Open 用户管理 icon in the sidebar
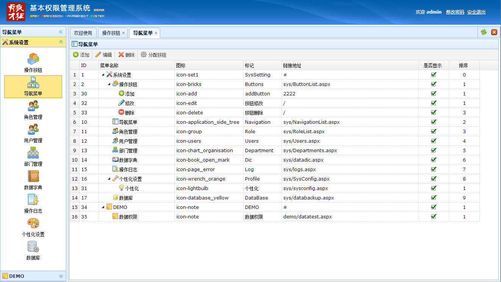This screenshot has width=501, height=282. (33, 129)
